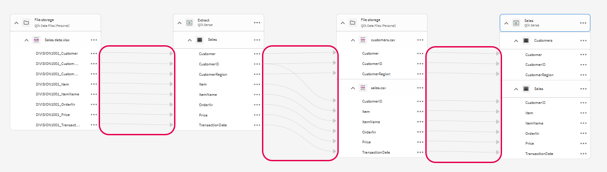The height and width of the screenshot is (172, 607).
Task: Click the CSV icon next to customers.csv
Action: 363,40
